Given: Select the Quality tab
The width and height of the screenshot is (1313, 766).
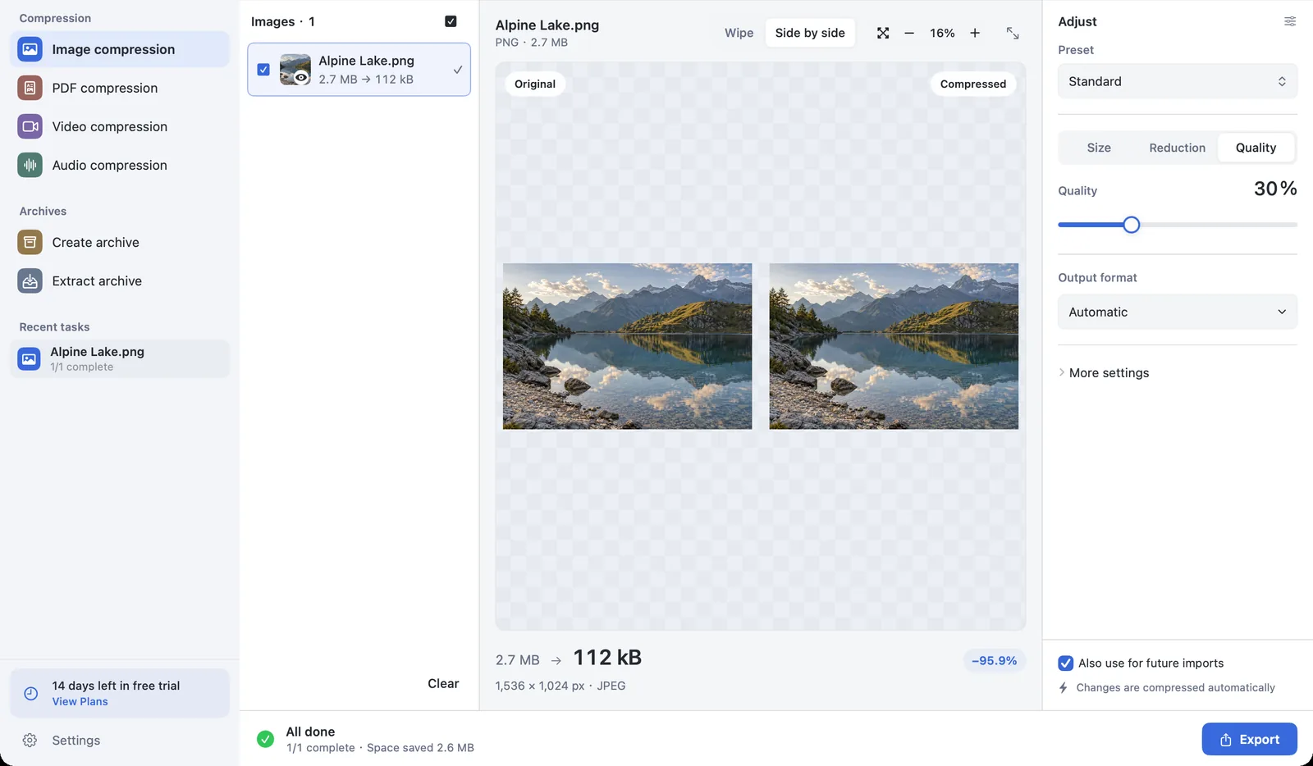Looking at the screenshot, I should [x=1256, y=148].
